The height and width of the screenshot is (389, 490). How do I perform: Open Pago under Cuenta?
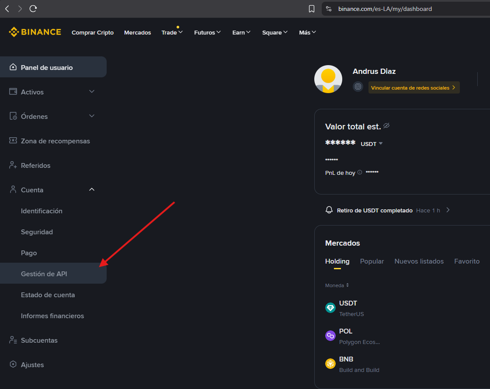pyautogui.click(x=29, y=253)
